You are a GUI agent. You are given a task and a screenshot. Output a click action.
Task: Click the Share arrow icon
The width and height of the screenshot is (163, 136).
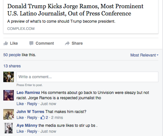(x=67, y=43)
